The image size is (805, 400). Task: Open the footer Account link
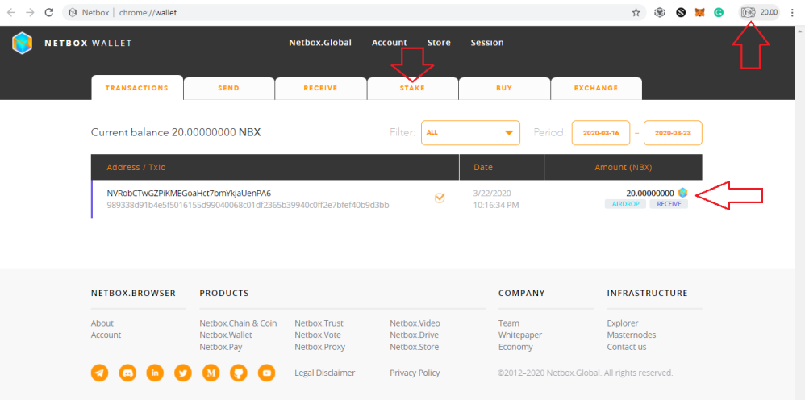coord(106,335)
